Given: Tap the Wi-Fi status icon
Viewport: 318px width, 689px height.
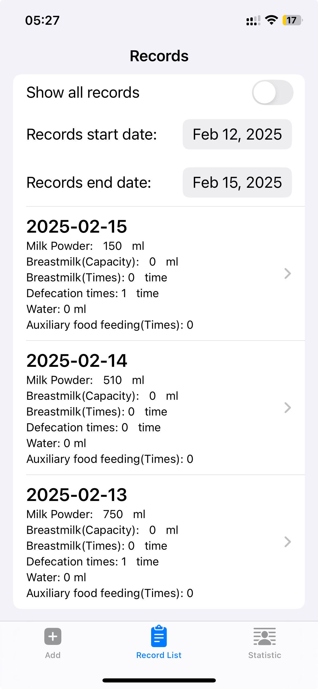Looking at the screenshot, I should (x=271, y=20).
